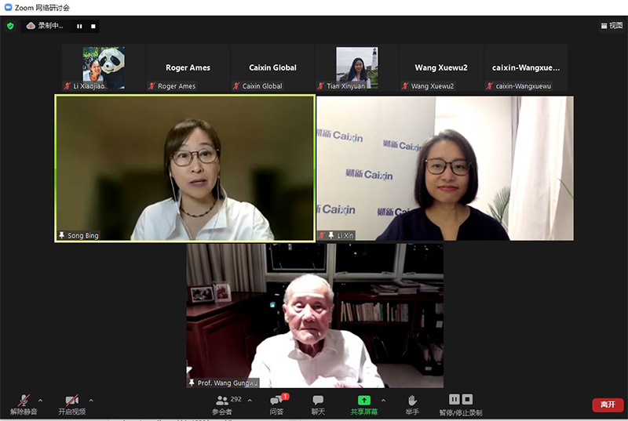Click muted mic icon next to Roger Ames label

click(152, 86)
